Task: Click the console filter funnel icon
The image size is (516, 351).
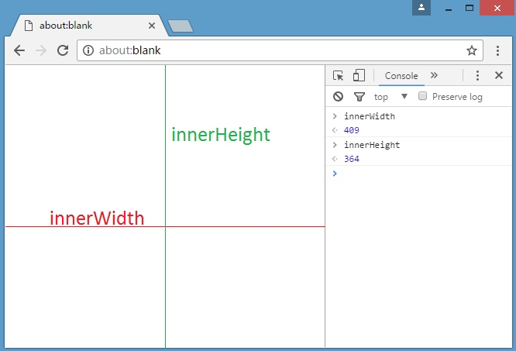Action: [359, 97]
